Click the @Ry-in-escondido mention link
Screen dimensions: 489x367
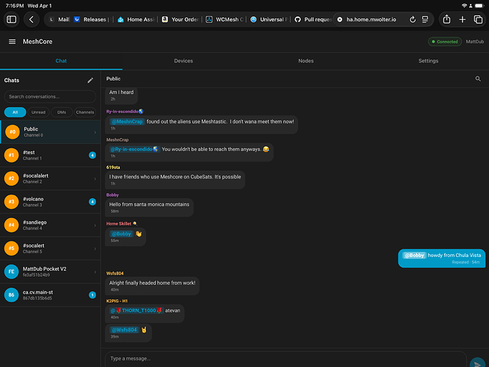click(x=134, y=149)
